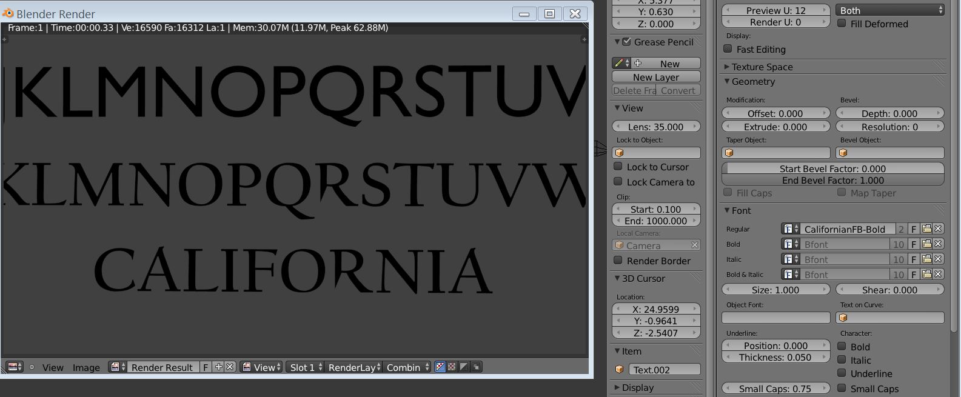
Task: Click the New Layer button
Action: 656,76
